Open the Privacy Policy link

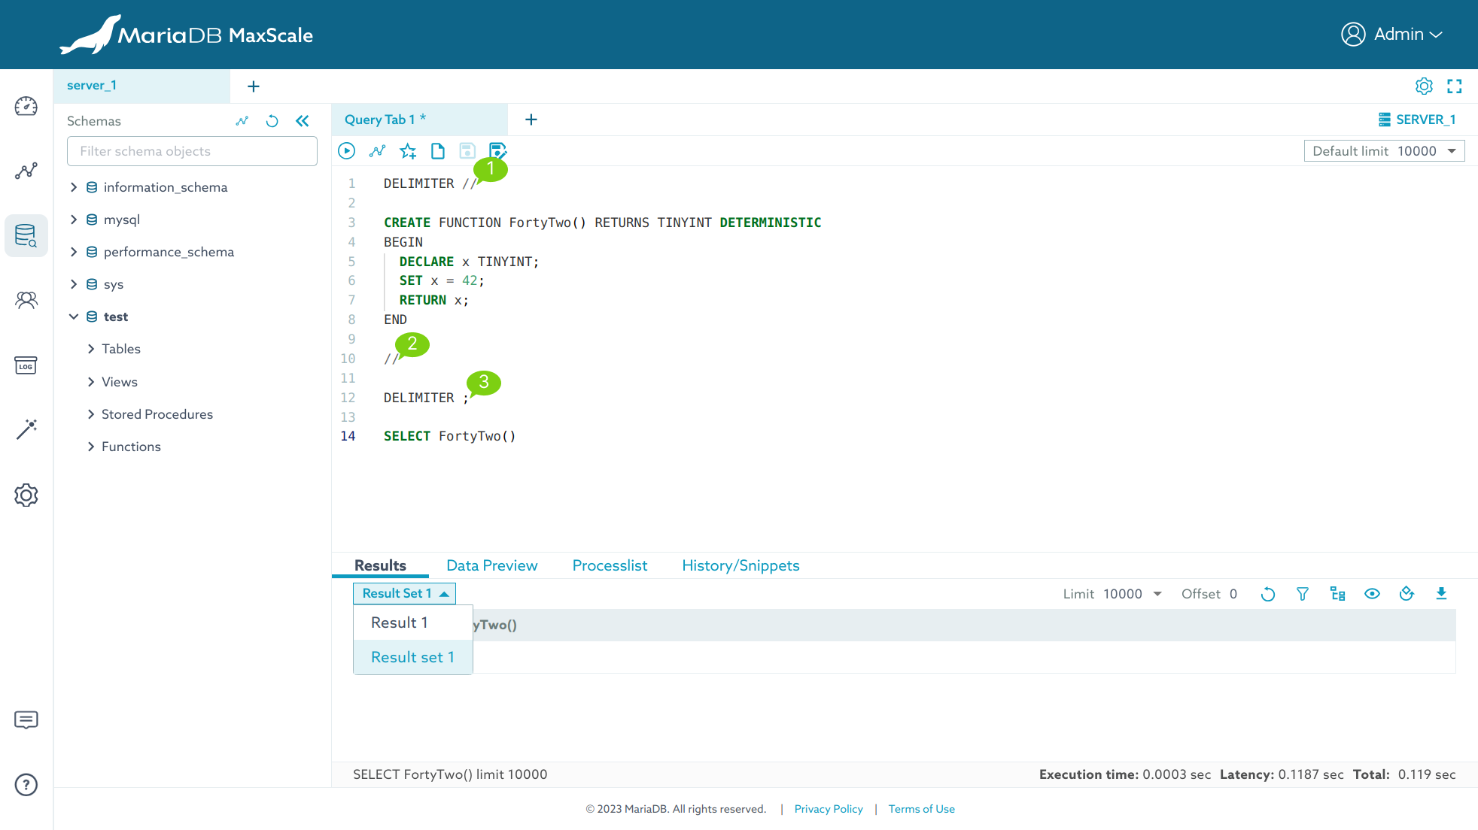pyautogui.click(x=828, y=809)
